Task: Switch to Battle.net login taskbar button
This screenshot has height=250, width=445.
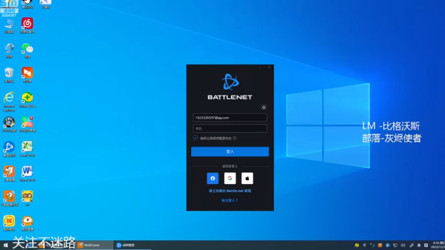Action: [132, 245]
